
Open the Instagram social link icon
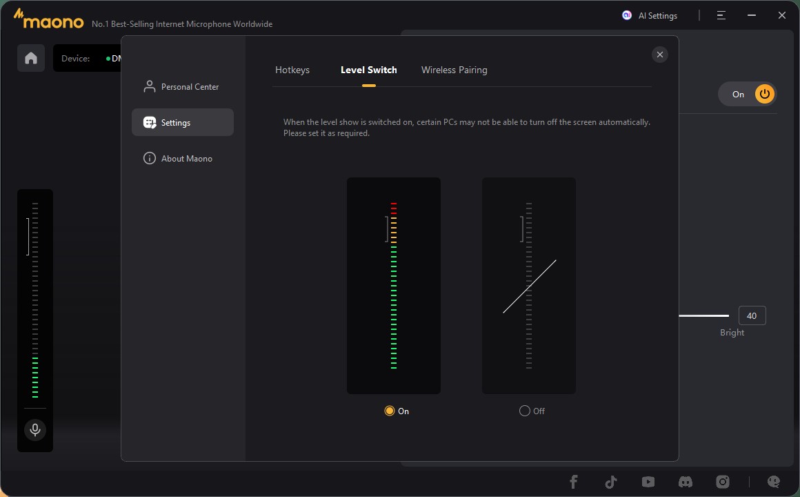[x=722, y=482]
